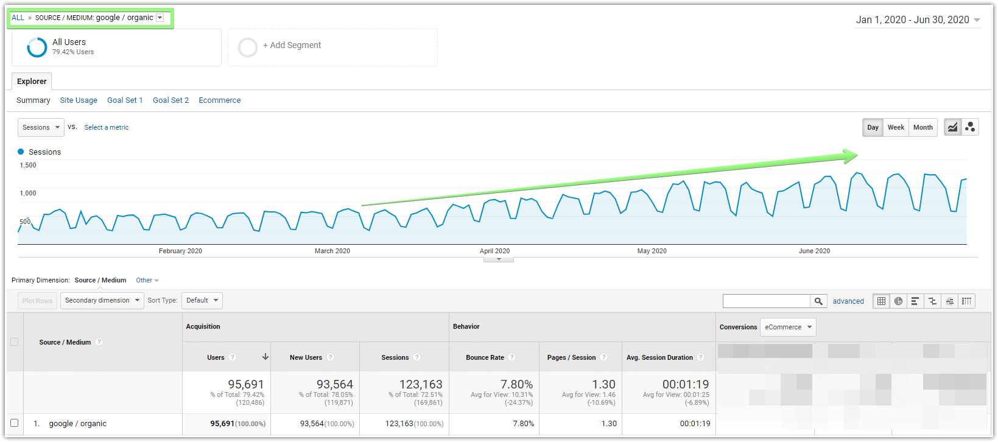
Task: Open help for Bounce Rate column
Action: (512, 357)
